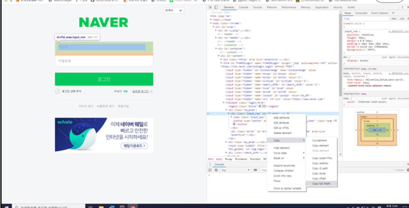Choose 'Copy JS path' in submenu
Viewport: 409px width, 208px height.
coord(321,169)
